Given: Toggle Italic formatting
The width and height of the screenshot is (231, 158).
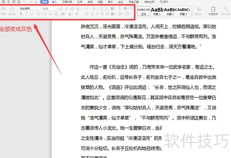Looking at the screenshot, I should pyautogui.click(x=26, y=14).
